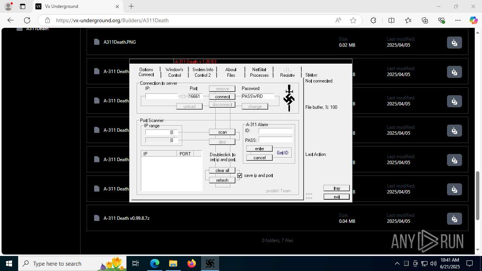Click the >>> expand panel arrows

coord(309,198)
